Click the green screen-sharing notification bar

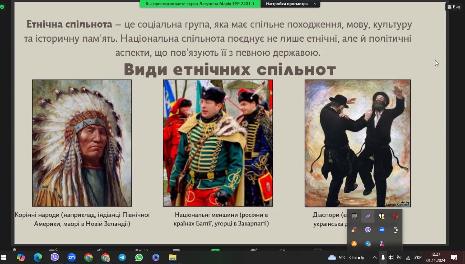point(200,4)
